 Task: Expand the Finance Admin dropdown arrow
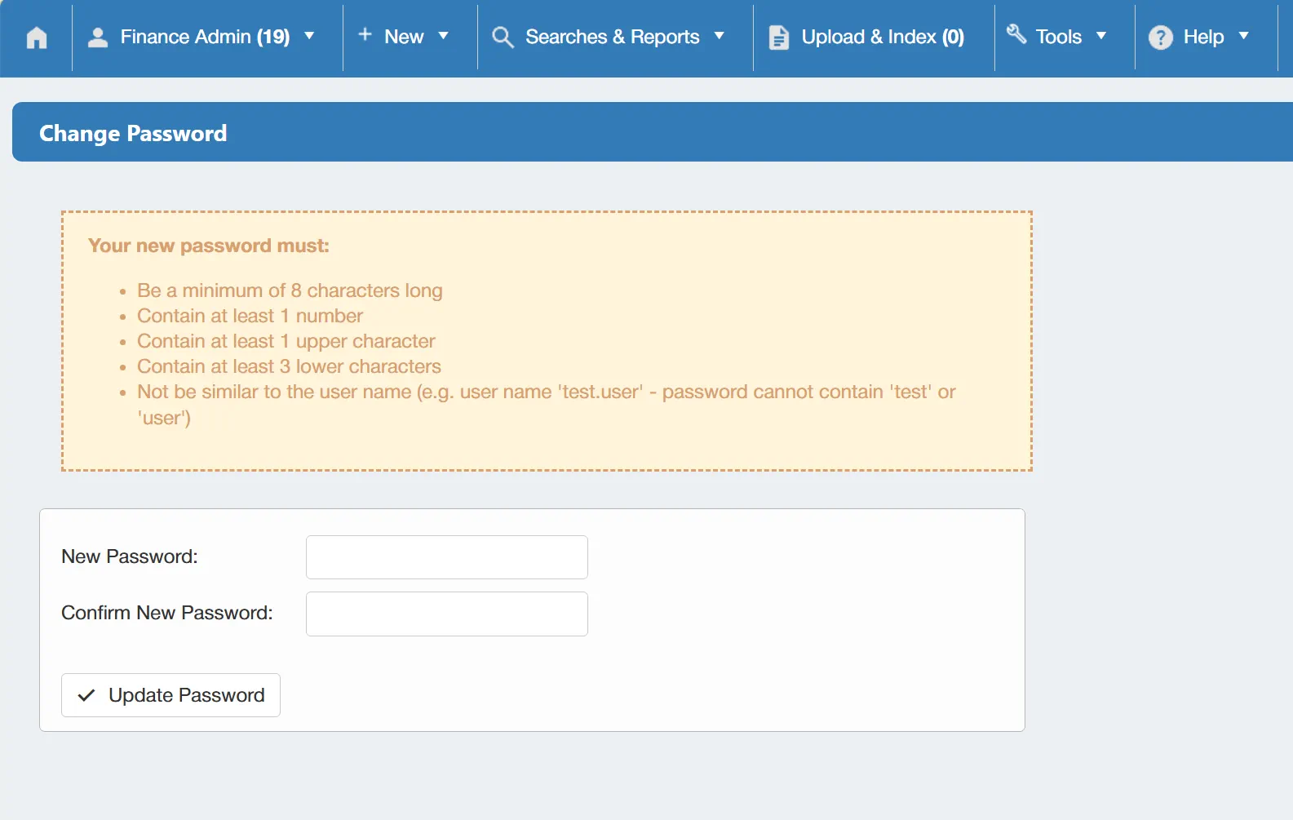pos(309,36)
